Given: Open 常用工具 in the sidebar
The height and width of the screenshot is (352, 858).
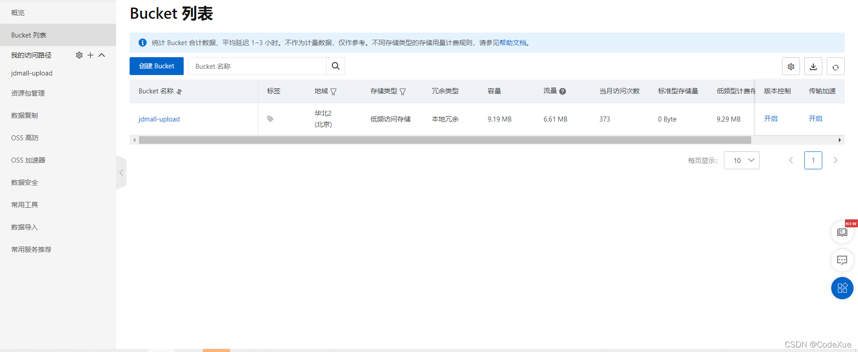Looking at the screenshot, I should [25, 205].
